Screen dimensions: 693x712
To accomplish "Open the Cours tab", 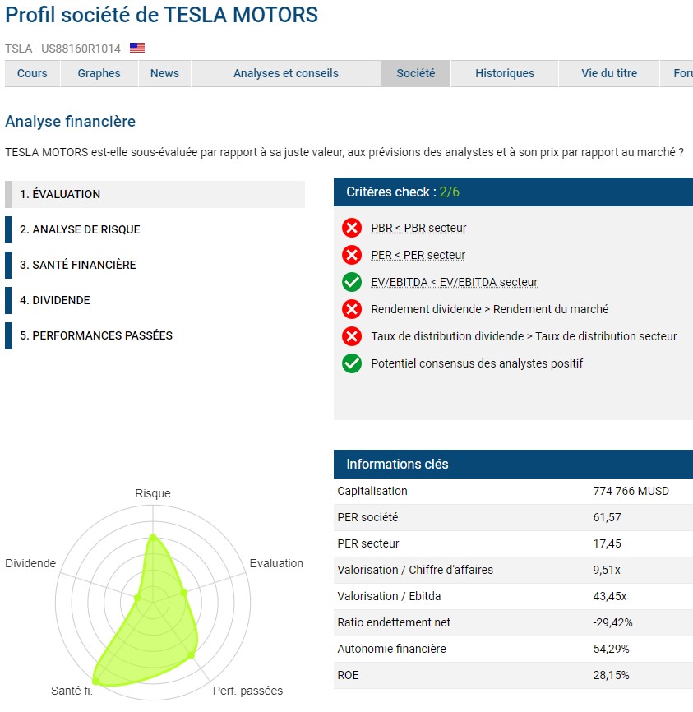I will click(32, 73).
